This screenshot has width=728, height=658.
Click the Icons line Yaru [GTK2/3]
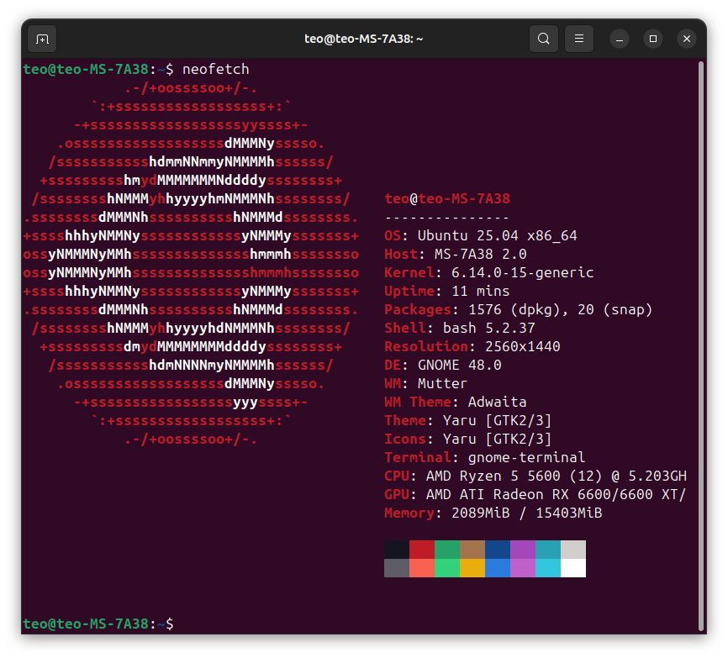(x=468, y=439)
